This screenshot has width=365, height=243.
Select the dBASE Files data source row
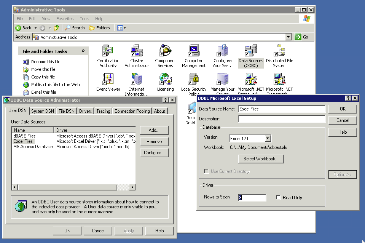pyautogui.click(x=73, y=136)
